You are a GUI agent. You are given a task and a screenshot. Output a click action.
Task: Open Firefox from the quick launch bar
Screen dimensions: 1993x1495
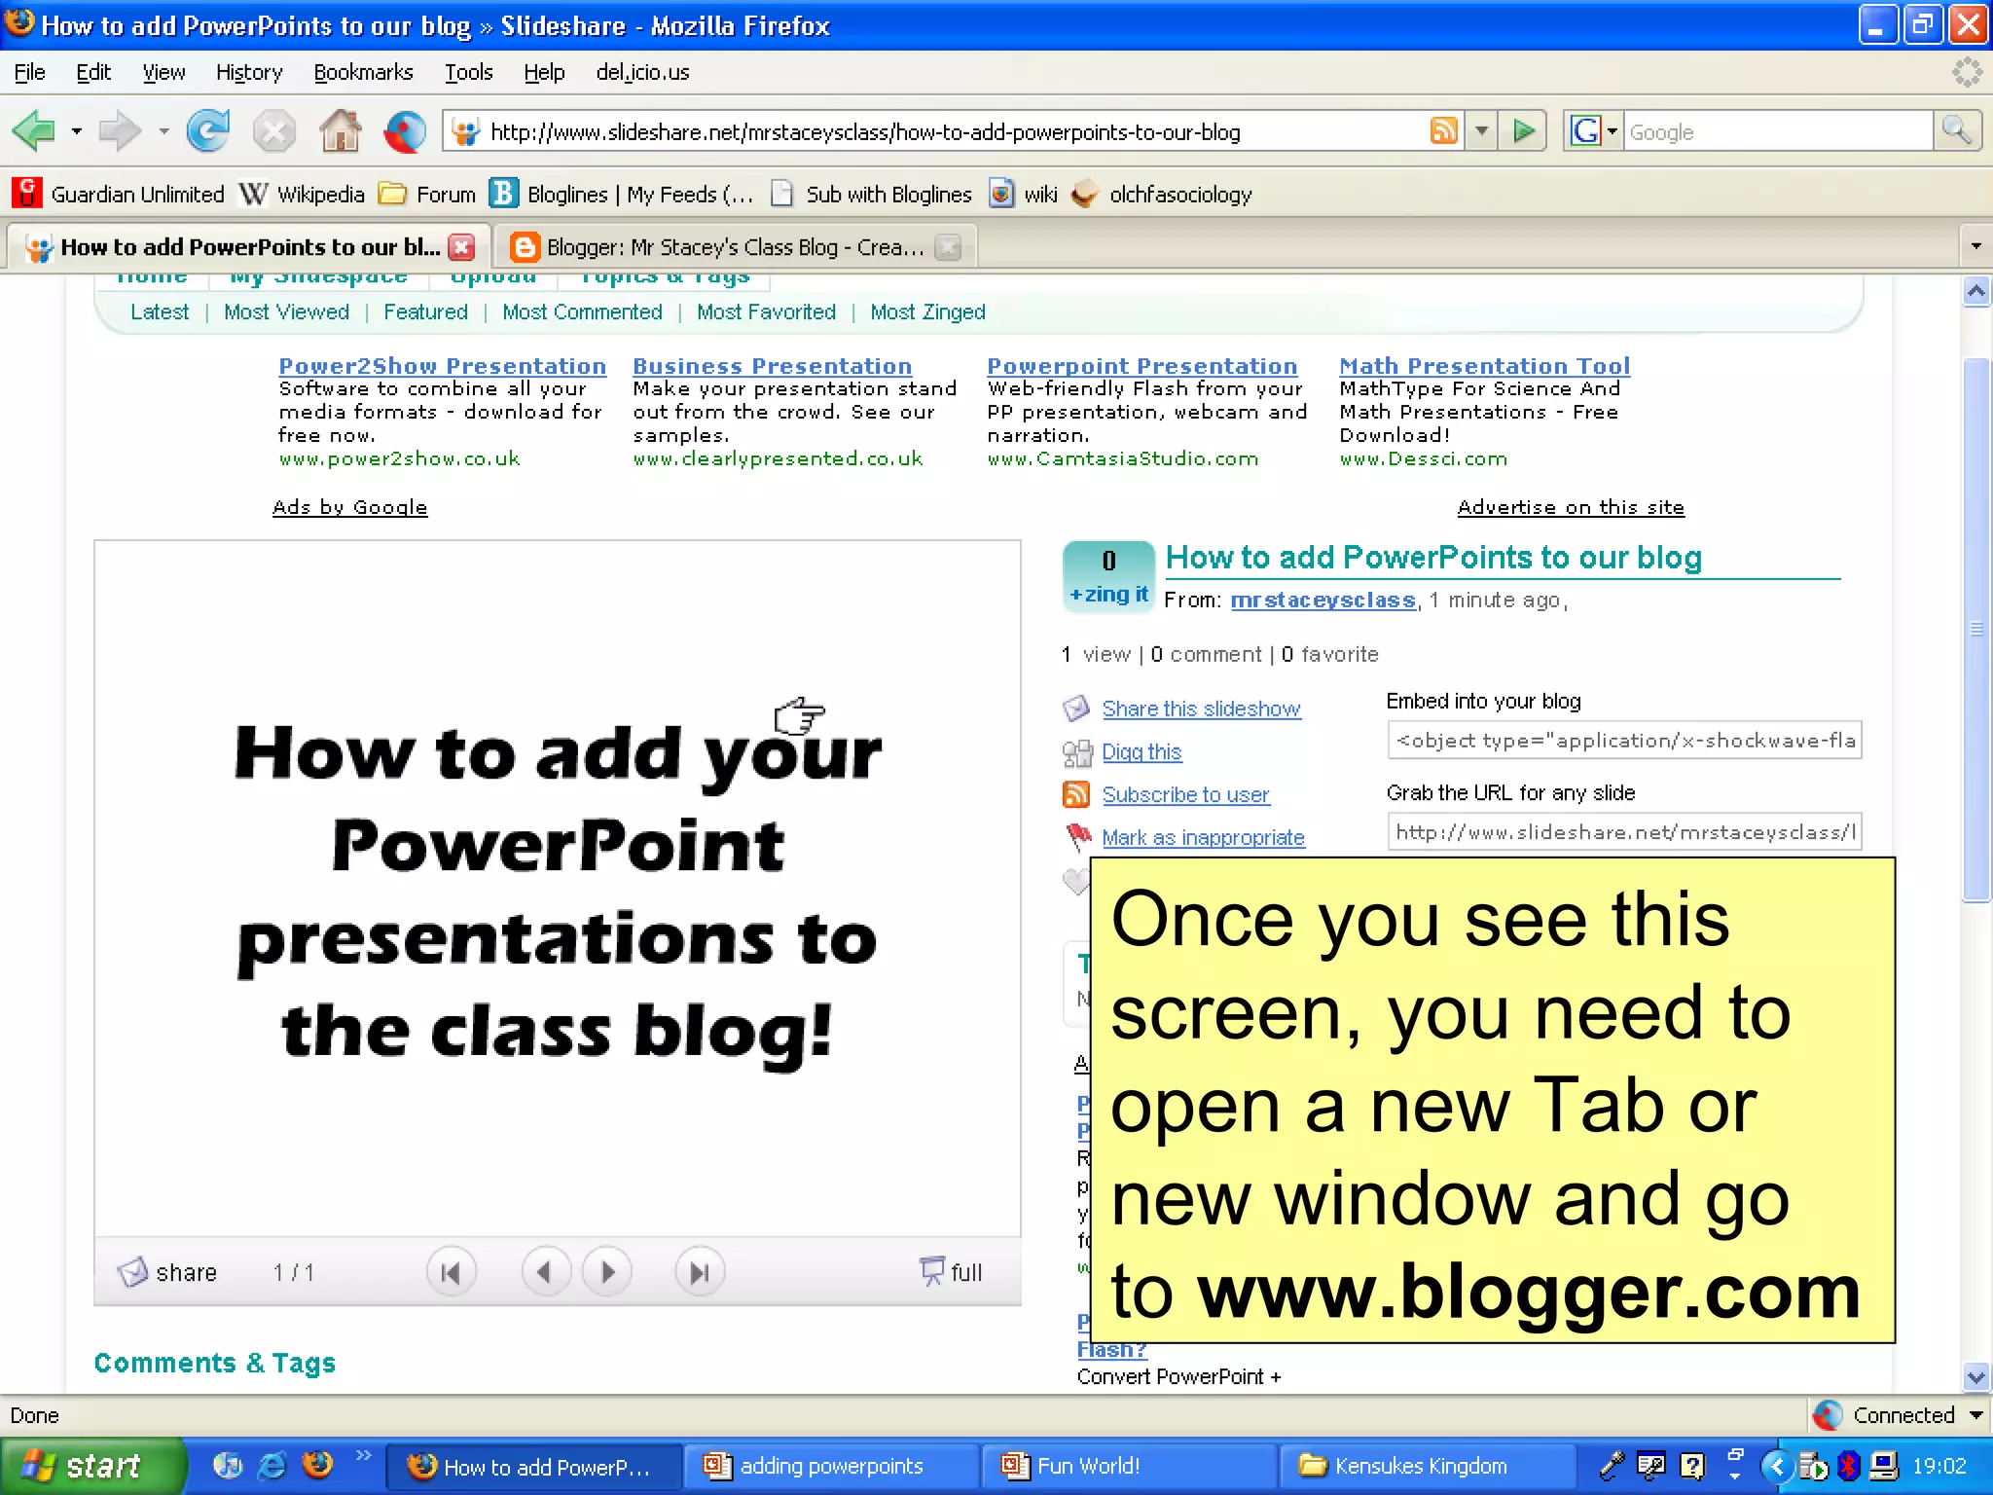tap(317, 1465)
